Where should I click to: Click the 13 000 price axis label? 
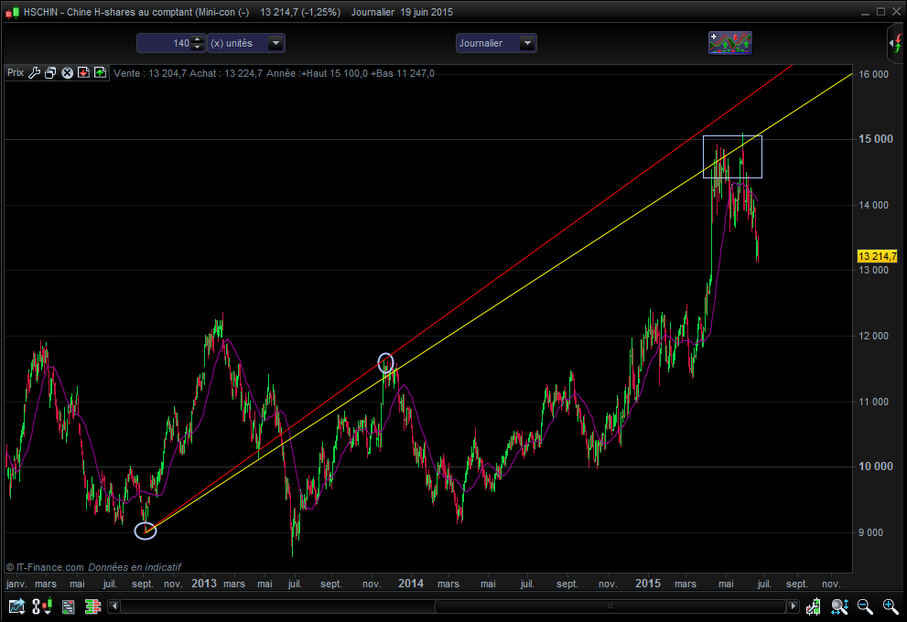pyautogui.click(x=873, y=270)
